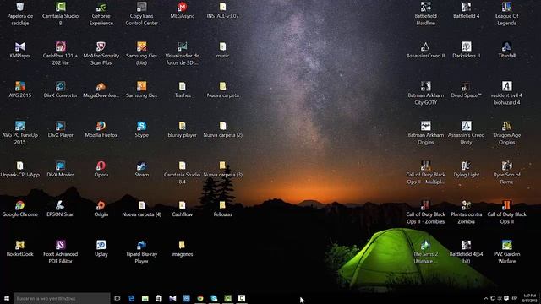
Task: Open Titanfall desktop shortcut
Action: (x=506, y=50)
